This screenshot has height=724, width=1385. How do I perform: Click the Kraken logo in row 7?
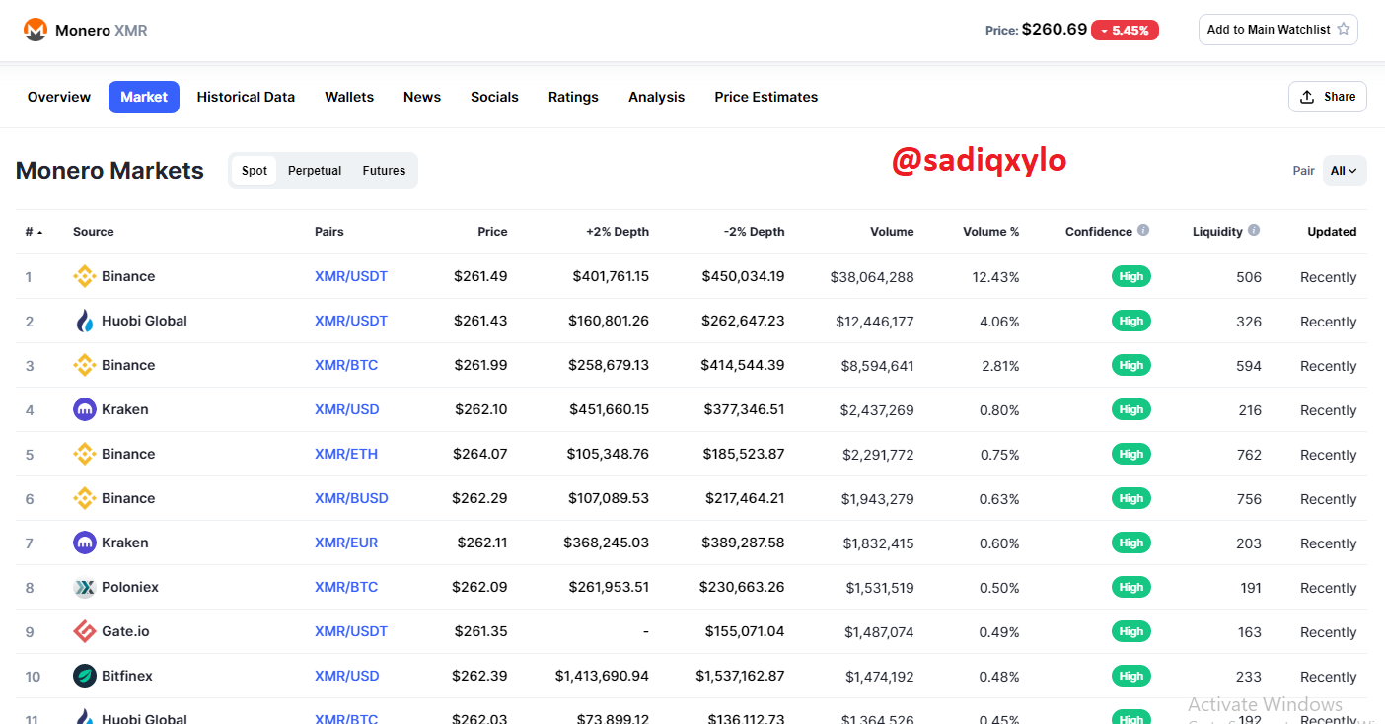click(85, 543)
